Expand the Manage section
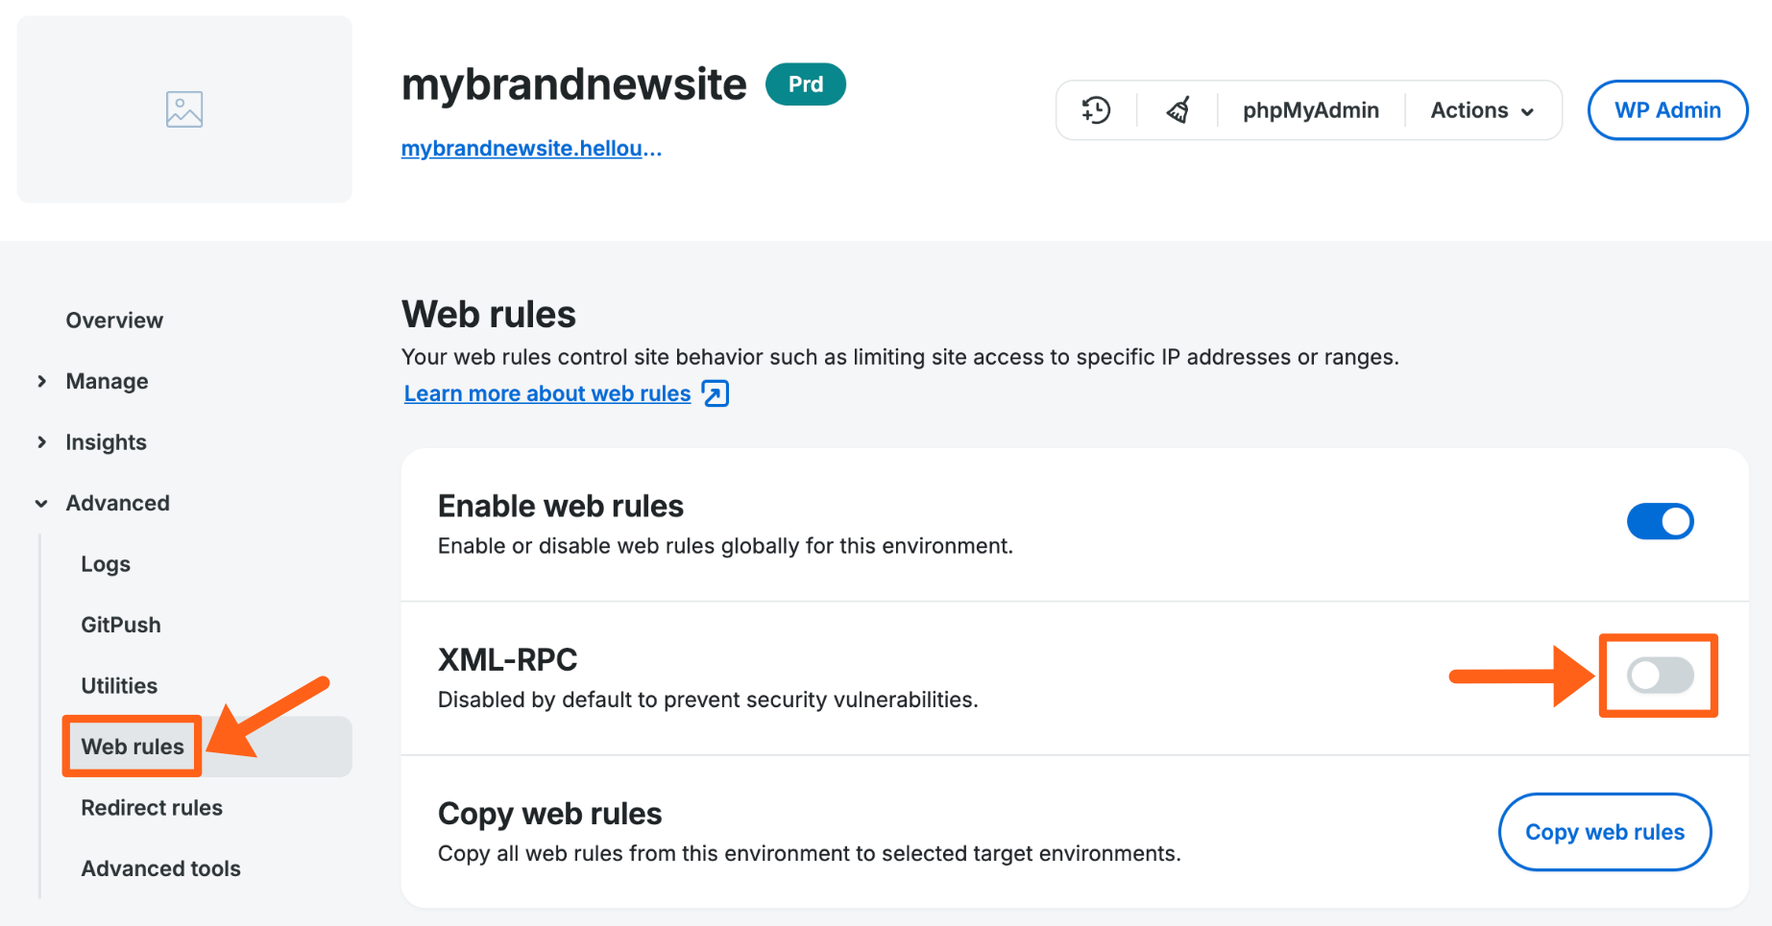The image size is (1772, 926). tap(107, 381)
